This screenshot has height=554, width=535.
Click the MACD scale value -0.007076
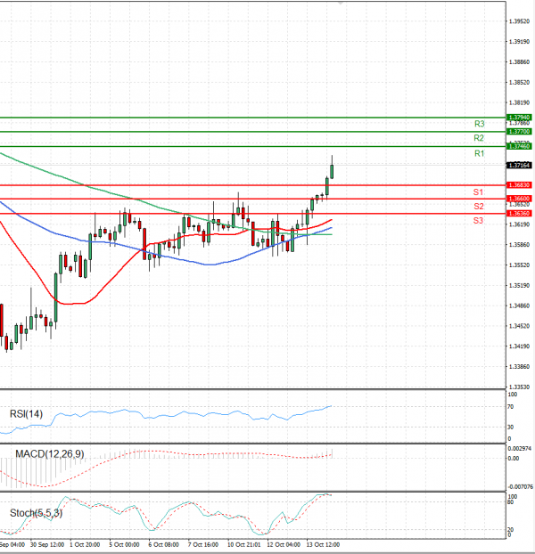pos(520,486)
